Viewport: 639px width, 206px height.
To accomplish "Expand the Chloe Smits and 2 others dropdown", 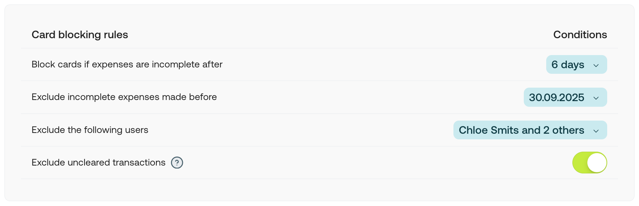I will click(x=530, y=130).
